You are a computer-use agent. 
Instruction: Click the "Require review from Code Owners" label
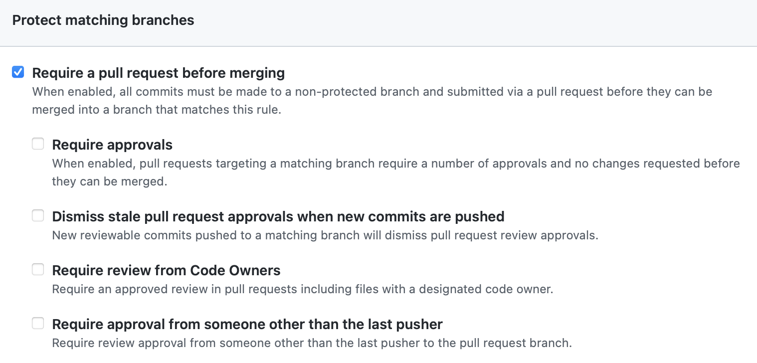click(x=166, y=270)
